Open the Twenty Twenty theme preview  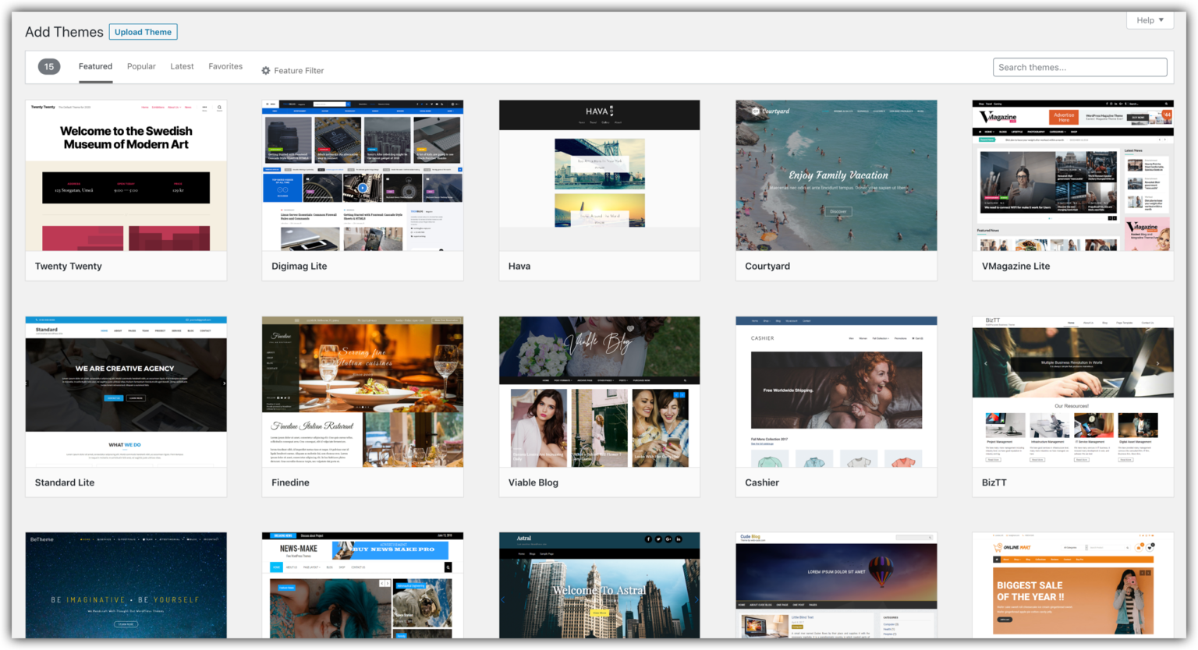click(x=126, y=175)
